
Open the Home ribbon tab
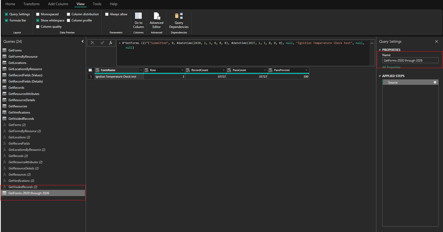click(x=10, y=4)
